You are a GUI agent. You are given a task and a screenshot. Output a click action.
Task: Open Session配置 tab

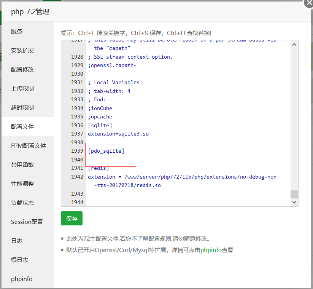point(28,222)
